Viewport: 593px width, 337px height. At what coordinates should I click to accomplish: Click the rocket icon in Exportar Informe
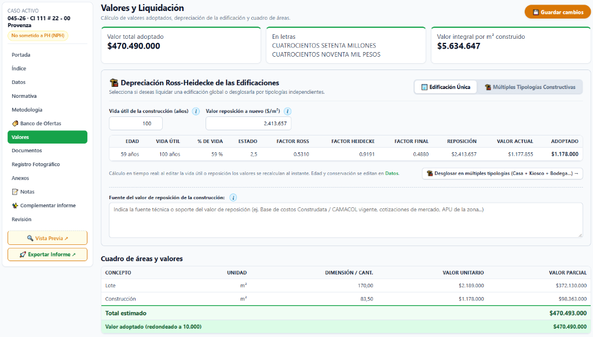pyautogui.click(x=23, y=255)
